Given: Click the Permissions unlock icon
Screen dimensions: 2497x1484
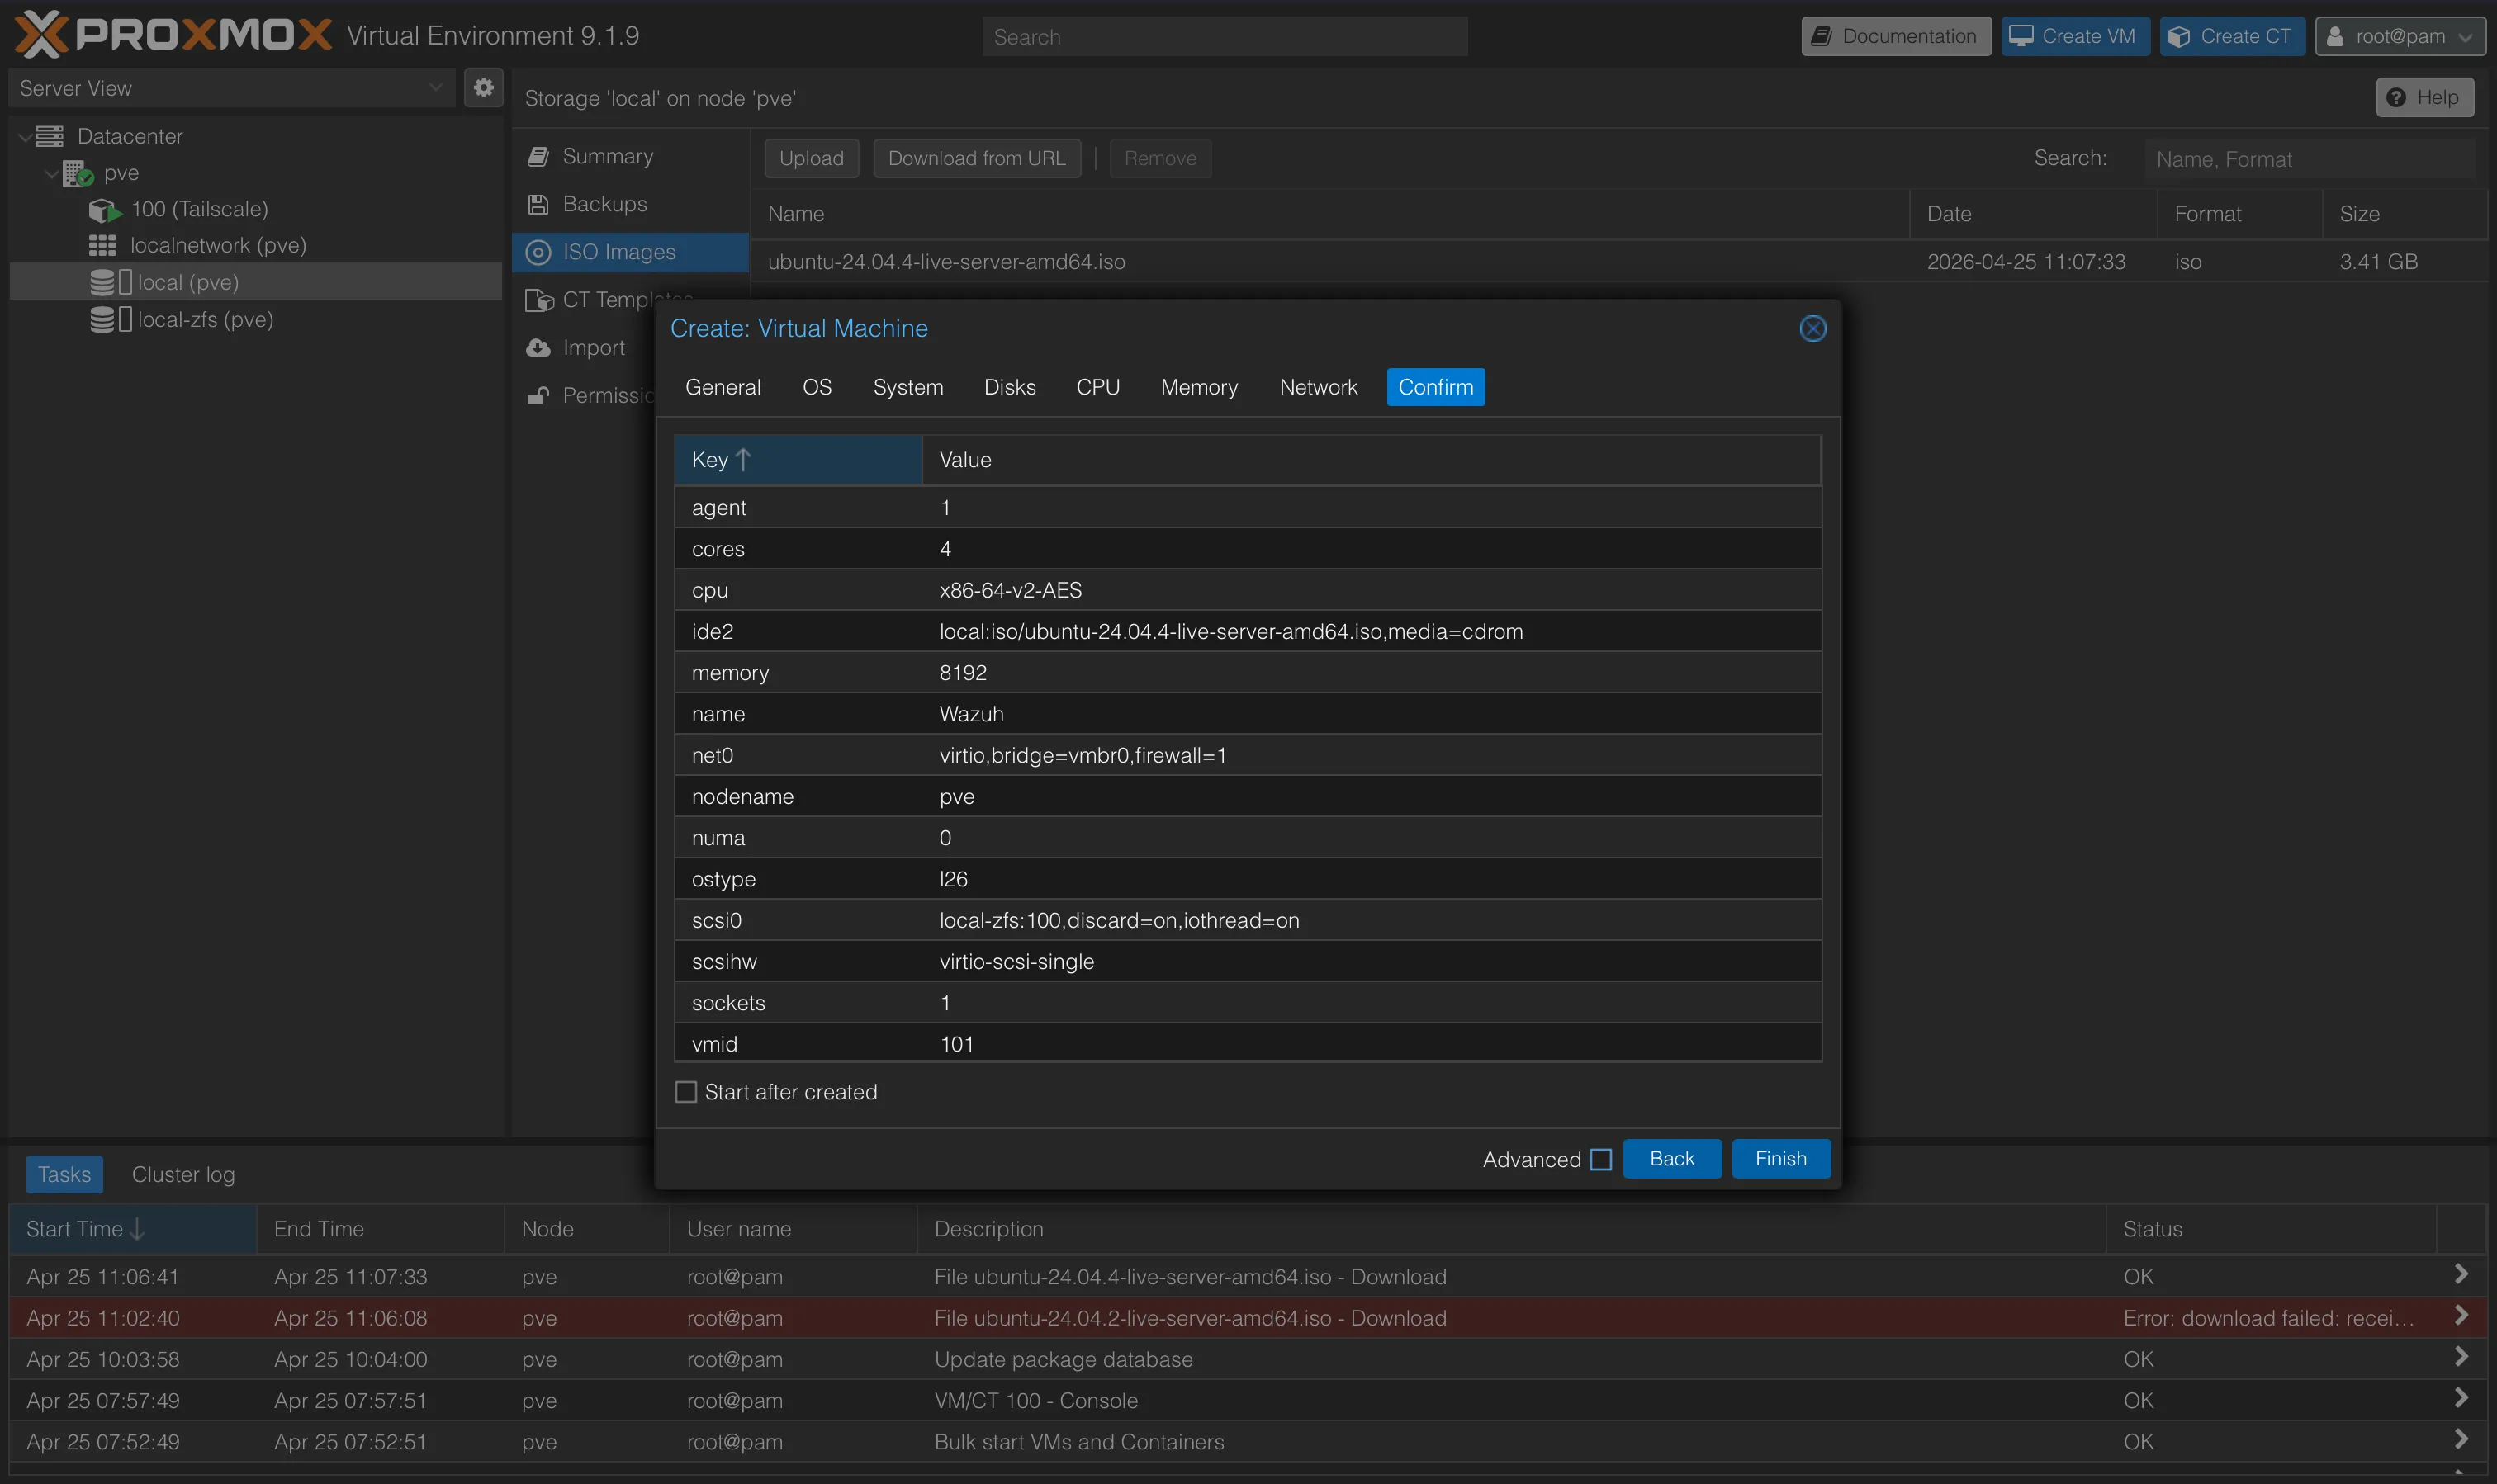Looking at the screenshot, I should 538,396.
